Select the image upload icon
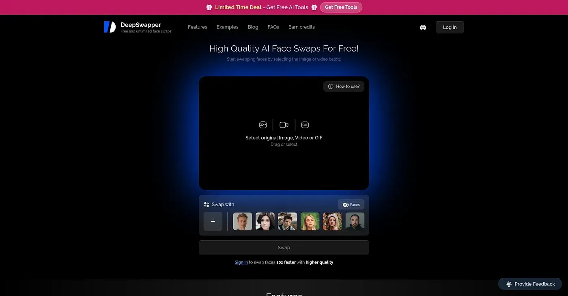The height and width of the screenshot is (296, 568). click(x=263, y=125)
